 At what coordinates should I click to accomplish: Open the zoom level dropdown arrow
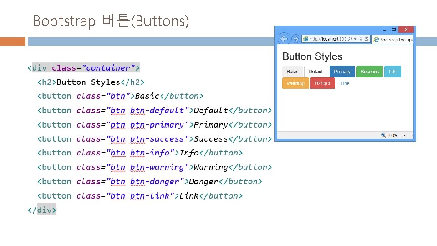pyautogui.click(x=404, y=136)
